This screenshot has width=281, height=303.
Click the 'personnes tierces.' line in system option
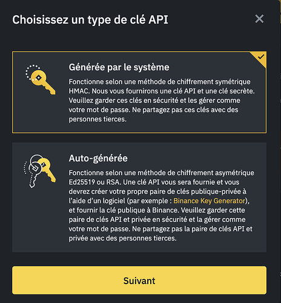(x=98, y=119)
